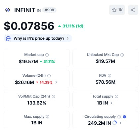The width and height of the screenshot is (140, 130).
Task: Click the Total supply info icon
Action: tap(117, 97)
